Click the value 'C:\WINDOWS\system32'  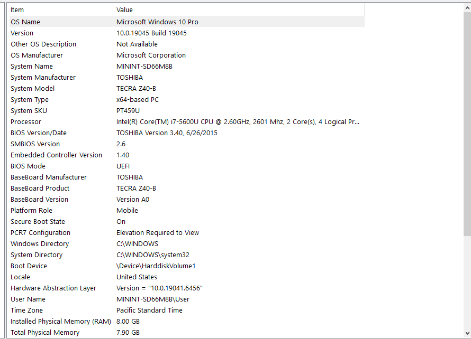point(152,255)
